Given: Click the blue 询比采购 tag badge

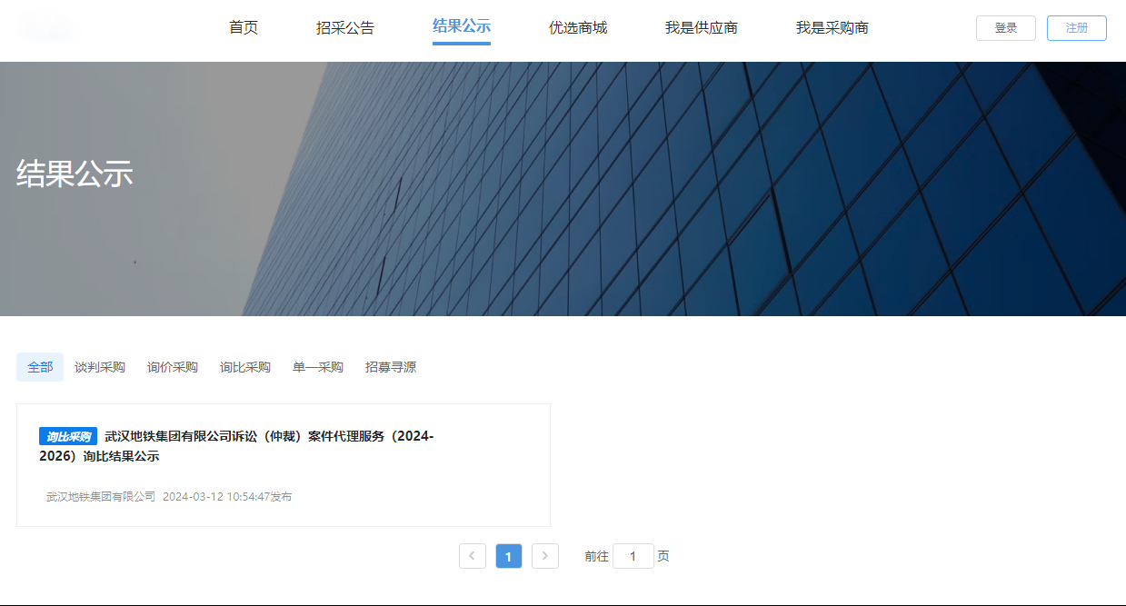Looking at the screenshot, I should click(x=68, y=437).
